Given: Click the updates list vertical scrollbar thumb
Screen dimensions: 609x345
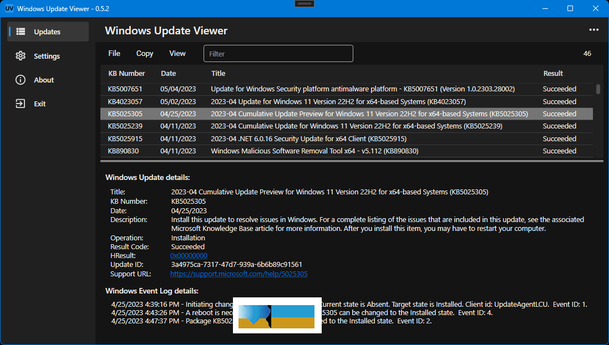Looking at the screenshot, I should [x=598, y=90].
